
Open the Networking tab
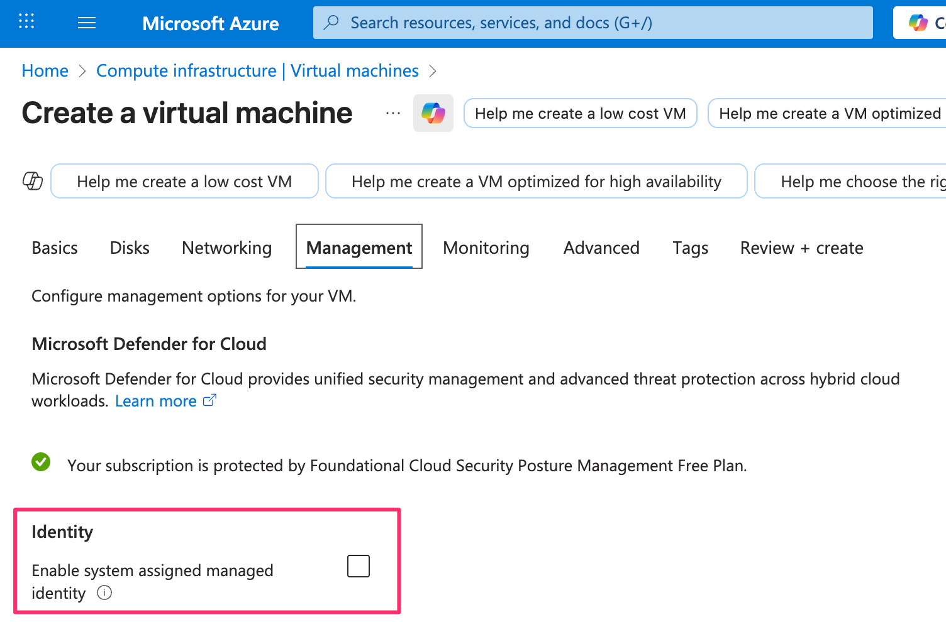(x=226, y=248)
